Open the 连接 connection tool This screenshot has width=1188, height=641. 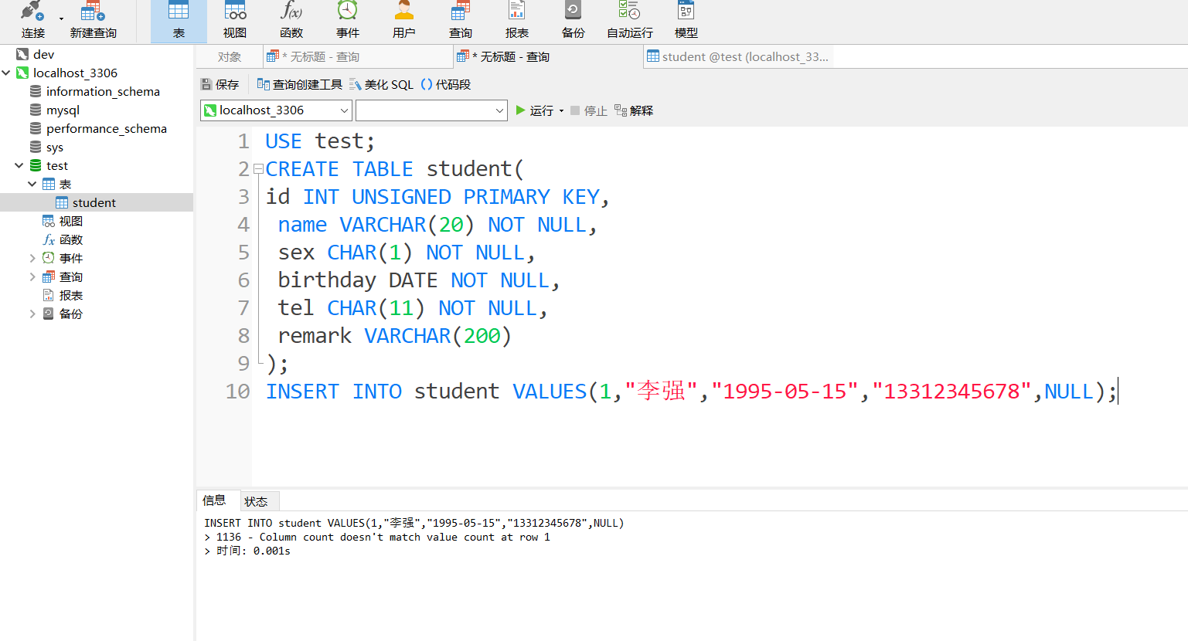coord(32,20)
